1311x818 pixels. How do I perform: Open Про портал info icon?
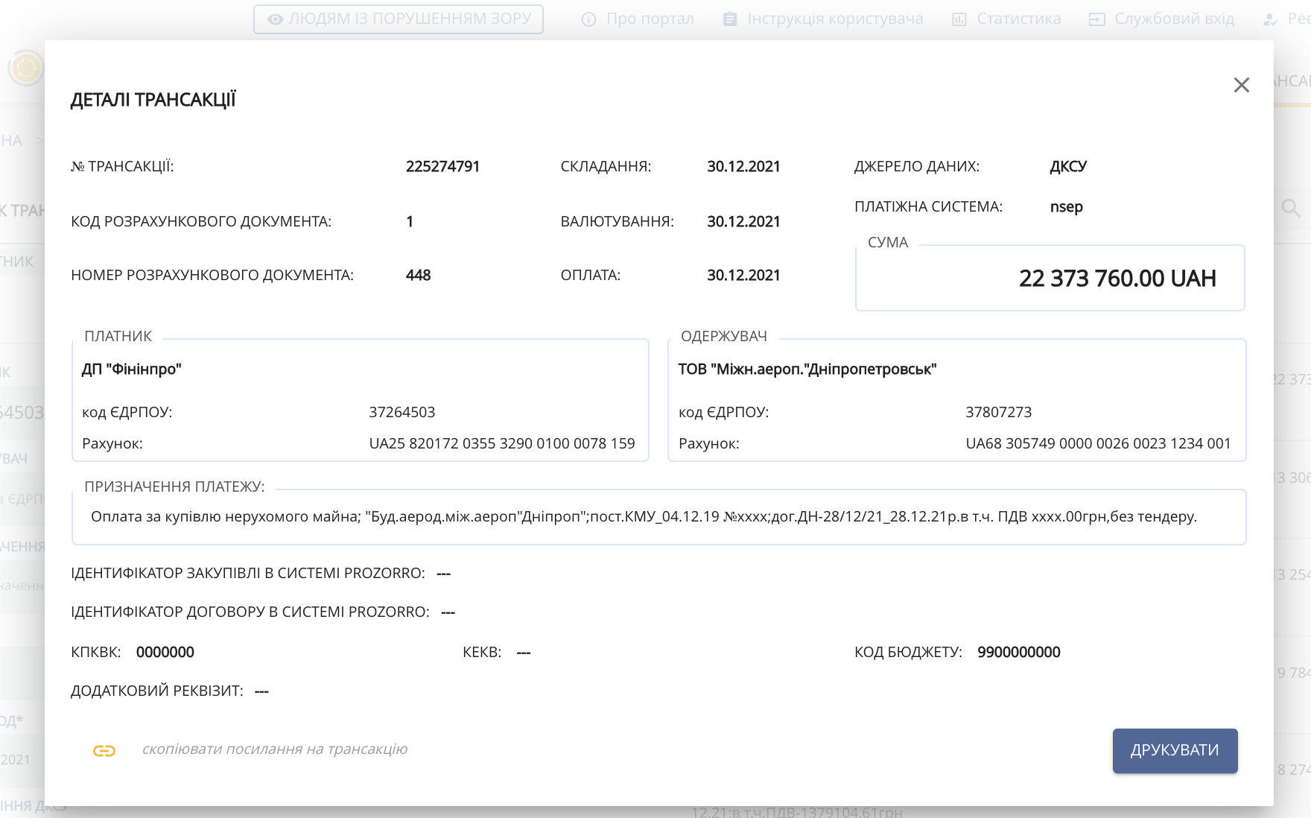click(x=588, y=19)
